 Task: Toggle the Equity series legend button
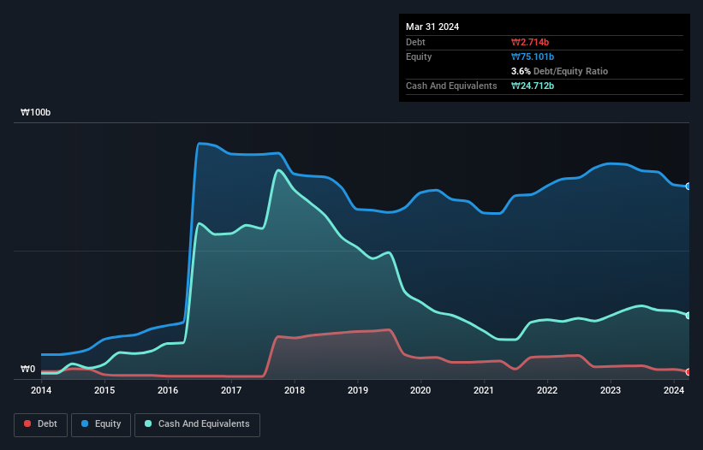pos(101,424)
